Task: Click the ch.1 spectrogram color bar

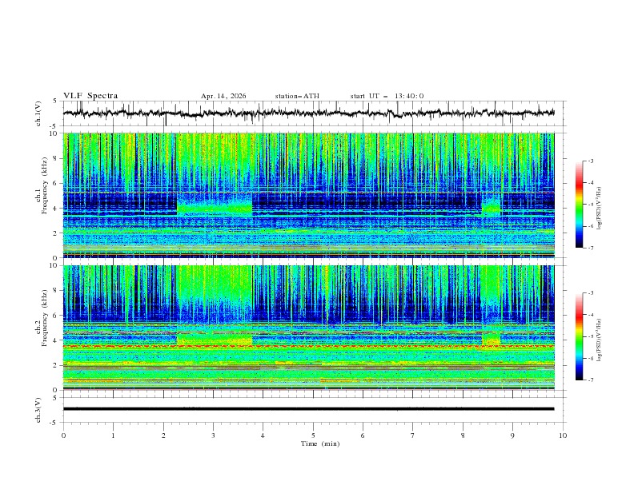Action: (x=579, y=205)
